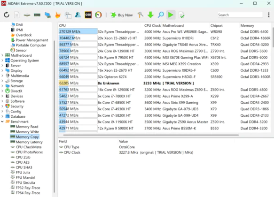Click the results checkmark page icon
Viewport: 274px width, 197px height.
(x=181, y=15)
